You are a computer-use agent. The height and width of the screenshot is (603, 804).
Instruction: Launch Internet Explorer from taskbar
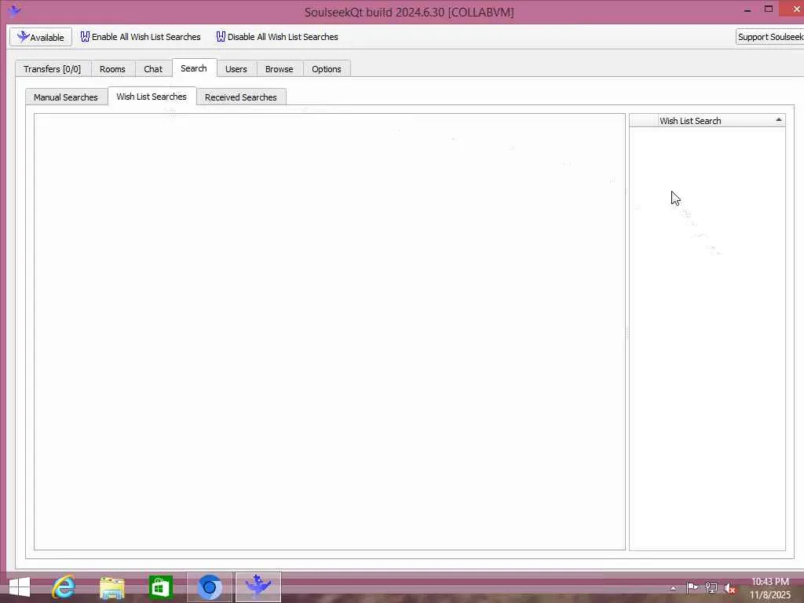point(64,587)
